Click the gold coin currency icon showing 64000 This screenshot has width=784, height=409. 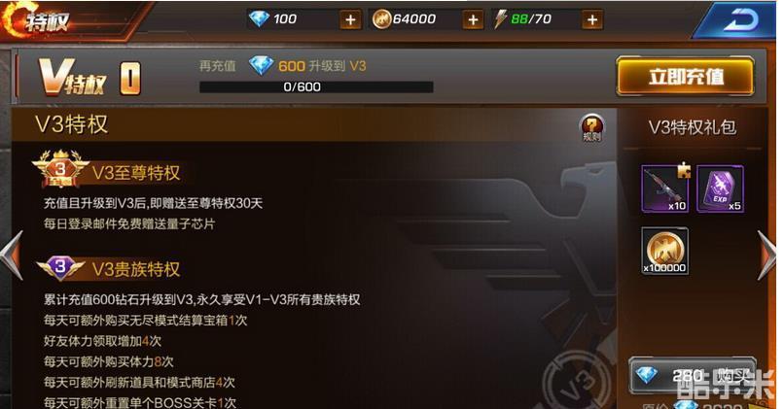pos(381,19)
